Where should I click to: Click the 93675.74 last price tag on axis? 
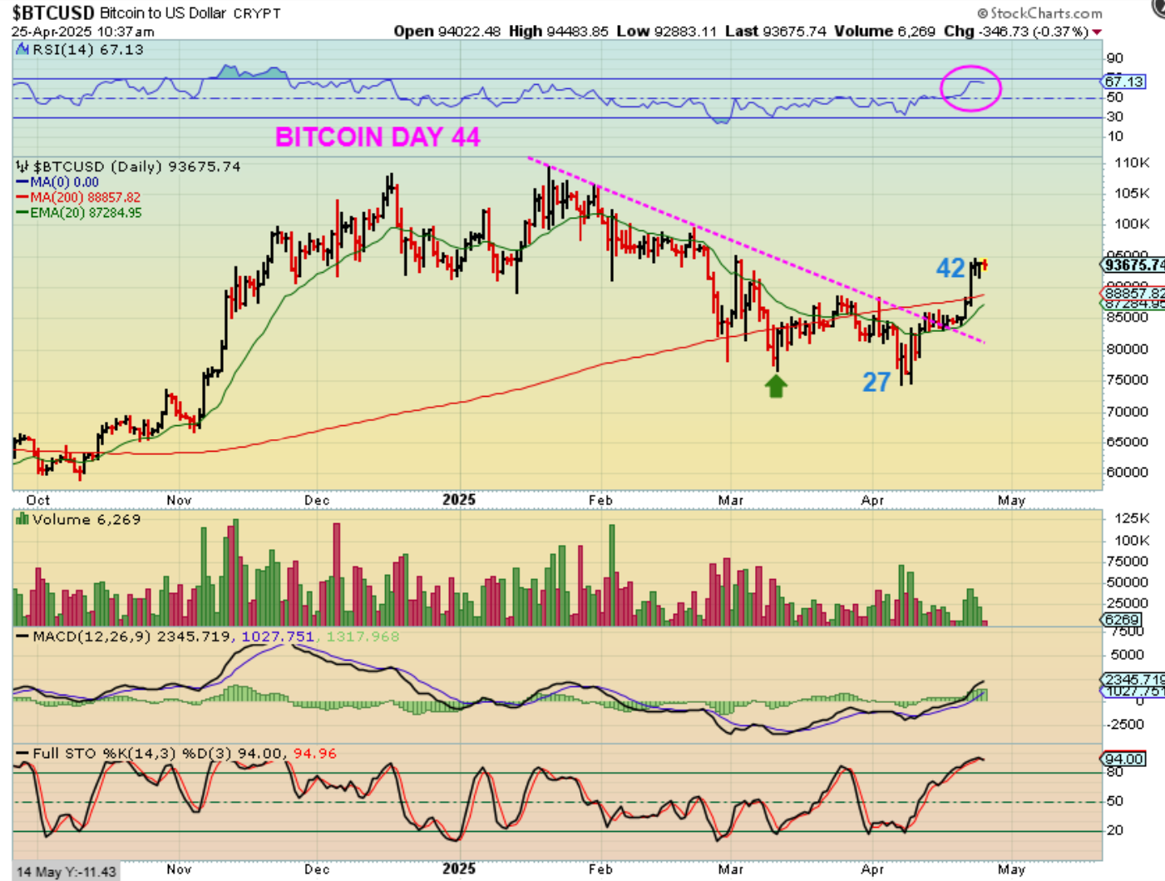(1134, 265)
